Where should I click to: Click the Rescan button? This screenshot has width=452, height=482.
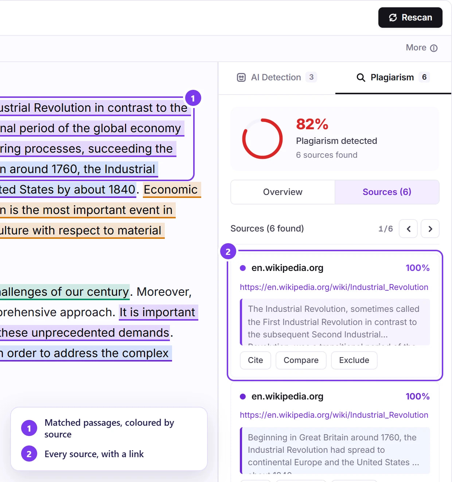click(410, 18)
